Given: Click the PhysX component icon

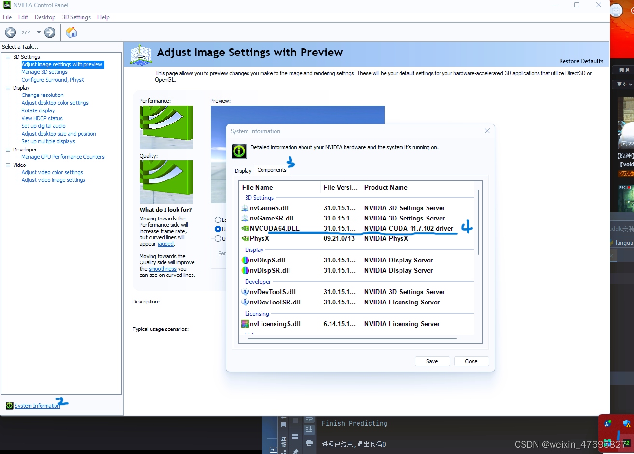Looking at the screenshot, I should (x=245, y=238).
